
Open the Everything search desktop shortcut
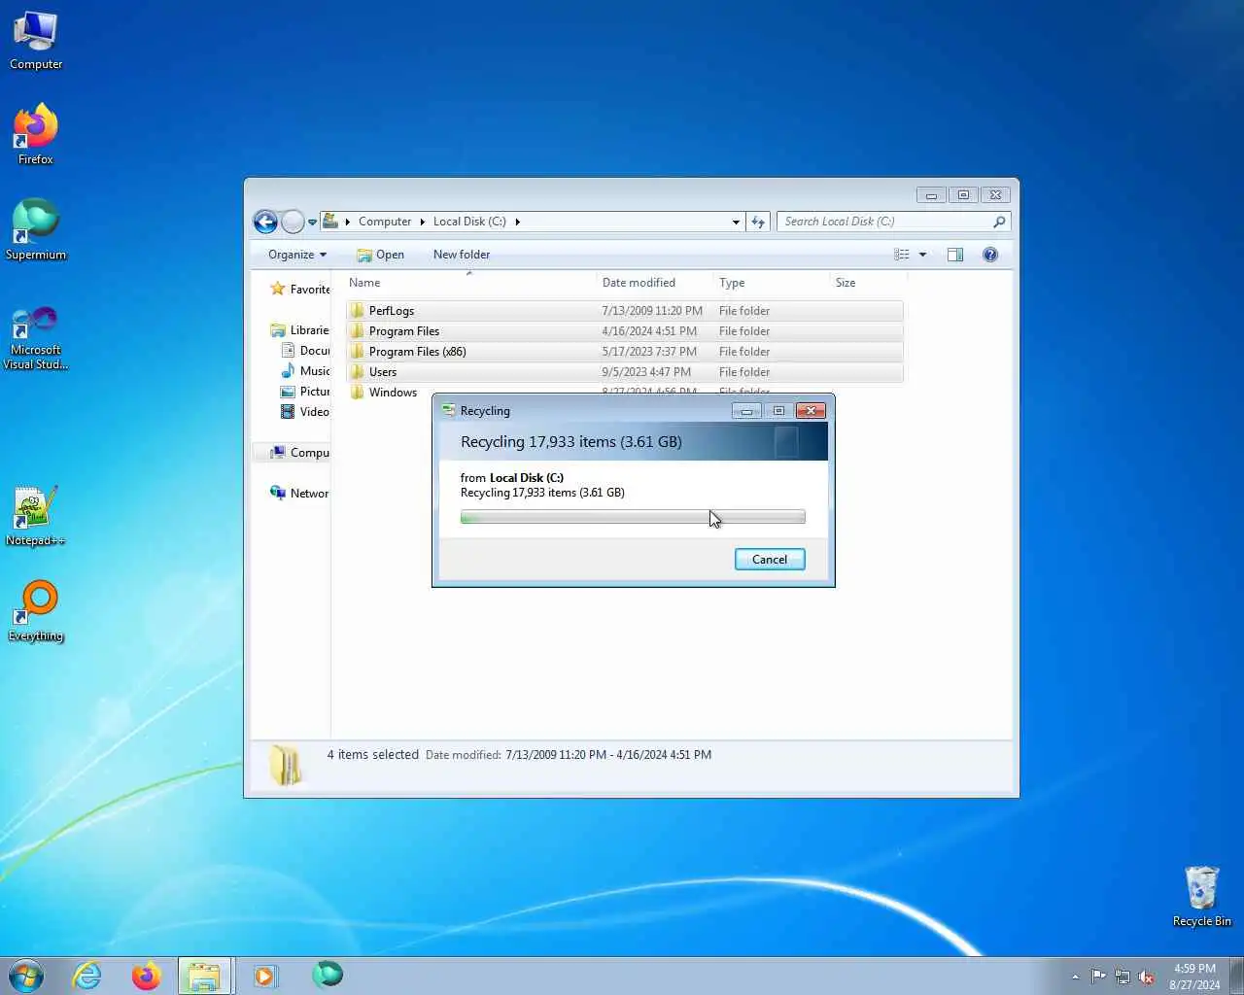pos(36,611)
